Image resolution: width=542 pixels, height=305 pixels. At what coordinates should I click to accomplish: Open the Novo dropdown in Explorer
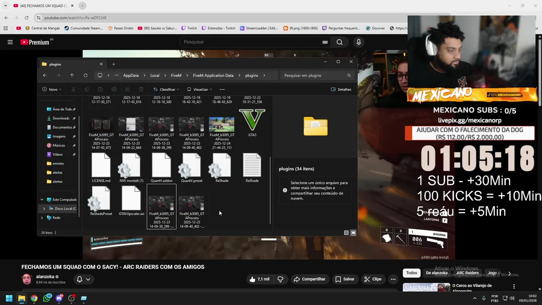pos(52,89)
